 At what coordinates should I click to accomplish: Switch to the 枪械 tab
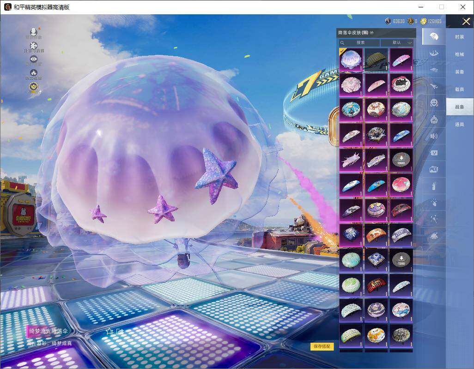coord(459,54)
